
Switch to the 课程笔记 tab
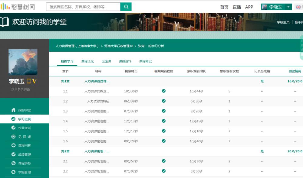145,61
